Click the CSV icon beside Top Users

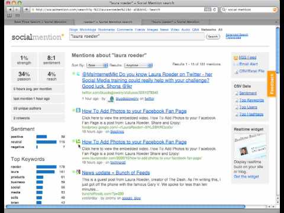(x=237, y=108)
